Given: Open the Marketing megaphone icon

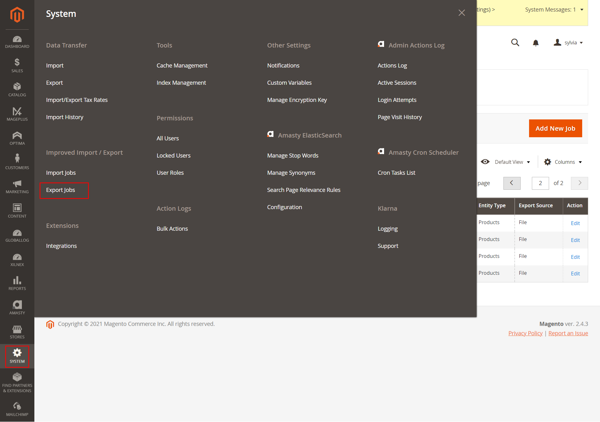Looking at the screenshot, I should tap(17, 187).
